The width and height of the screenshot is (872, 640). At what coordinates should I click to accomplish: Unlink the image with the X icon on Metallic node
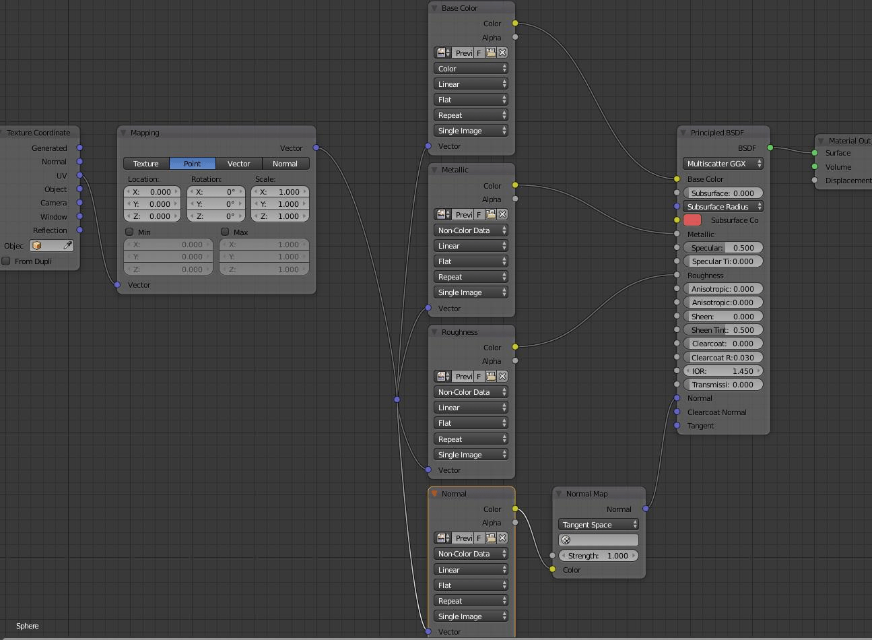click(x=501, y=214)
